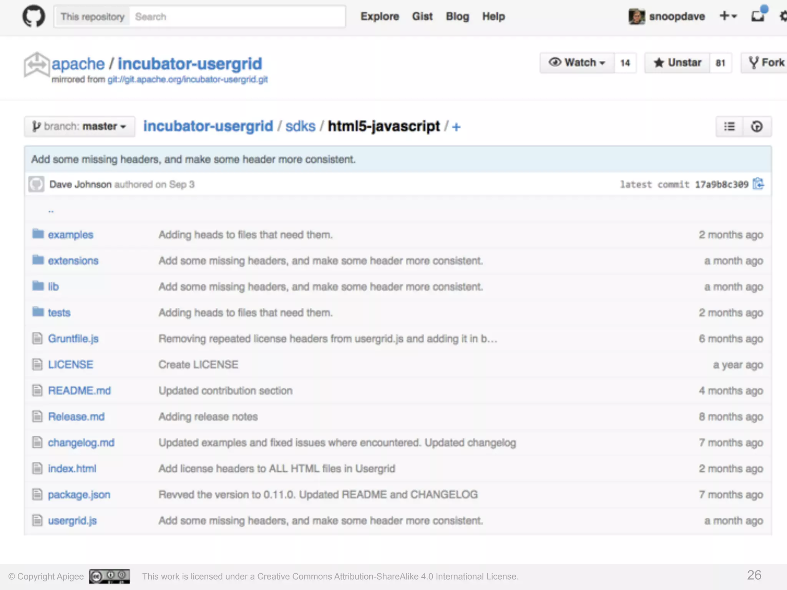
Task: Open index.html file name
Action: [72, 469]
